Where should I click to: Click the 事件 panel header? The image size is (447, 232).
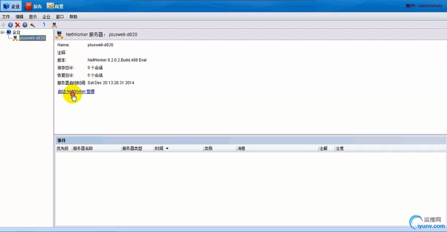250,140
